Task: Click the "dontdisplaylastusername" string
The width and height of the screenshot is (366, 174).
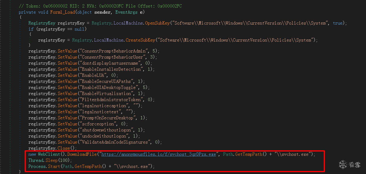Action: pyautogui.click(x=110, y=63)
